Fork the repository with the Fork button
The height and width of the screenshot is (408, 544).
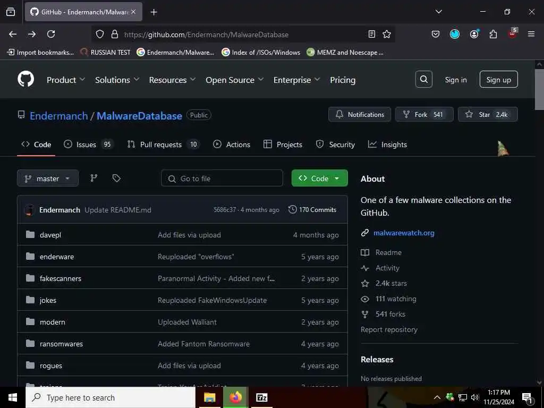[x=424, y=115]
